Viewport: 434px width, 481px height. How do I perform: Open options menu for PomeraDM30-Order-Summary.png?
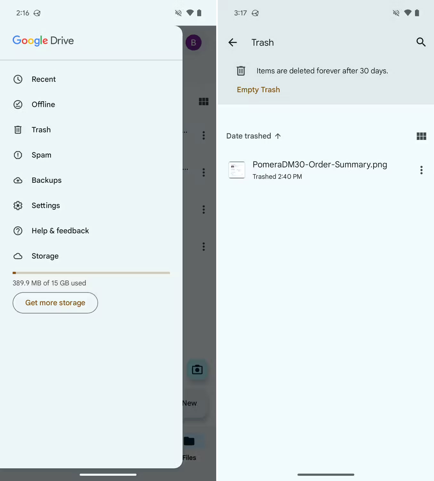[421, 170]
